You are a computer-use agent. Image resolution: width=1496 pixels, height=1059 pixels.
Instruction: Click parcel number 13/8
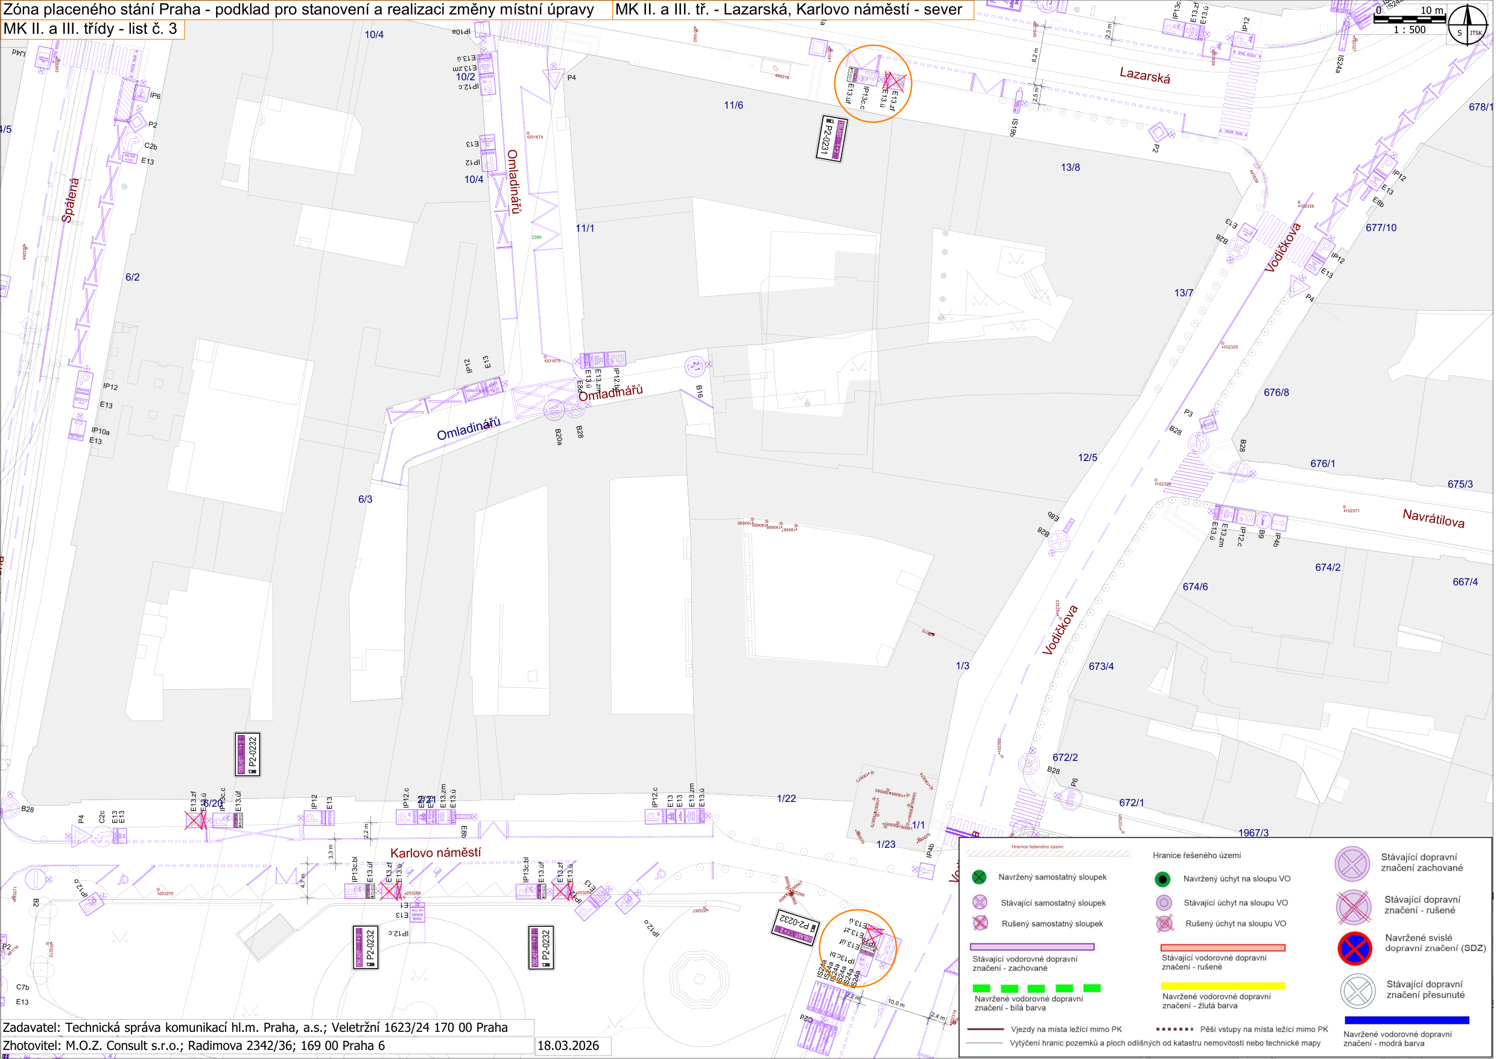pyautogui.click(x=1070, y=167)
